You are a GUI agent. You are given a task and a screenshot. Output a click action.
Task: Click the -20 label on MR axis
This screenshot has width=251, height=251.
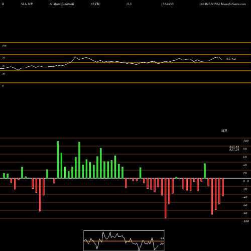pyautogui.click(x=244, y=189)
